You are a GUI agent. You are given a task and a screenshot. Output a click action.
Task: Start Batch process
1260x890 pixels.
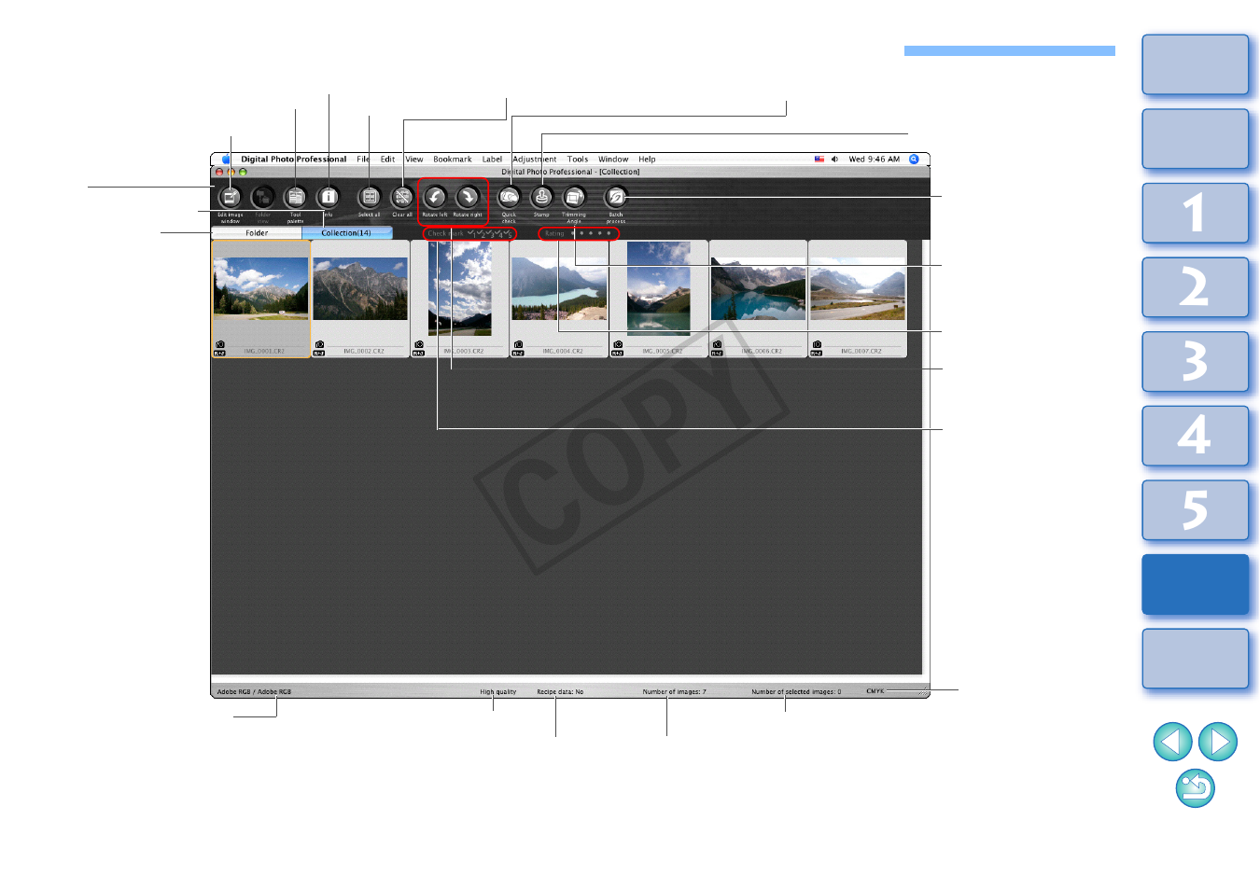[615, 198]
